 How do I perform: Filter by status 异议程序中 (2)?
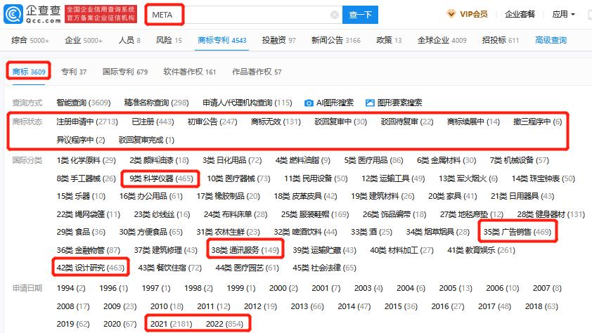(81, 140)
